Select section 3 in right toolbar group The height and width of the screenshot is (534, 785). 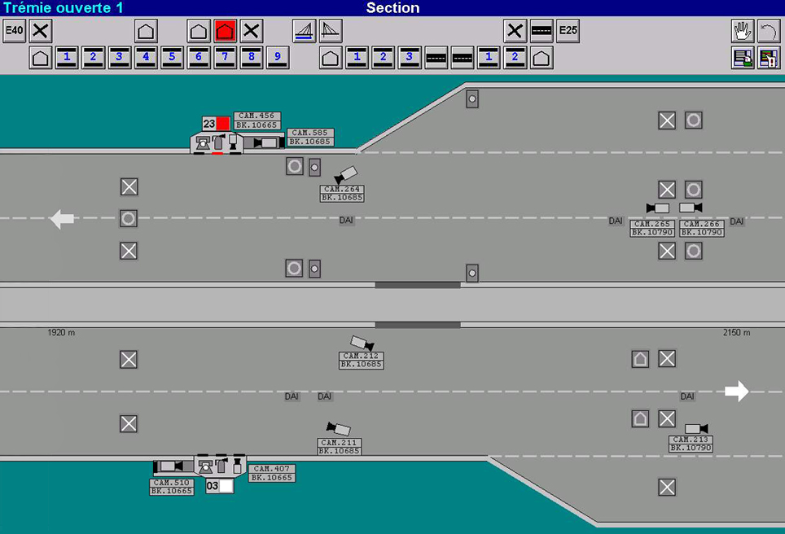[x=410, y=58]
